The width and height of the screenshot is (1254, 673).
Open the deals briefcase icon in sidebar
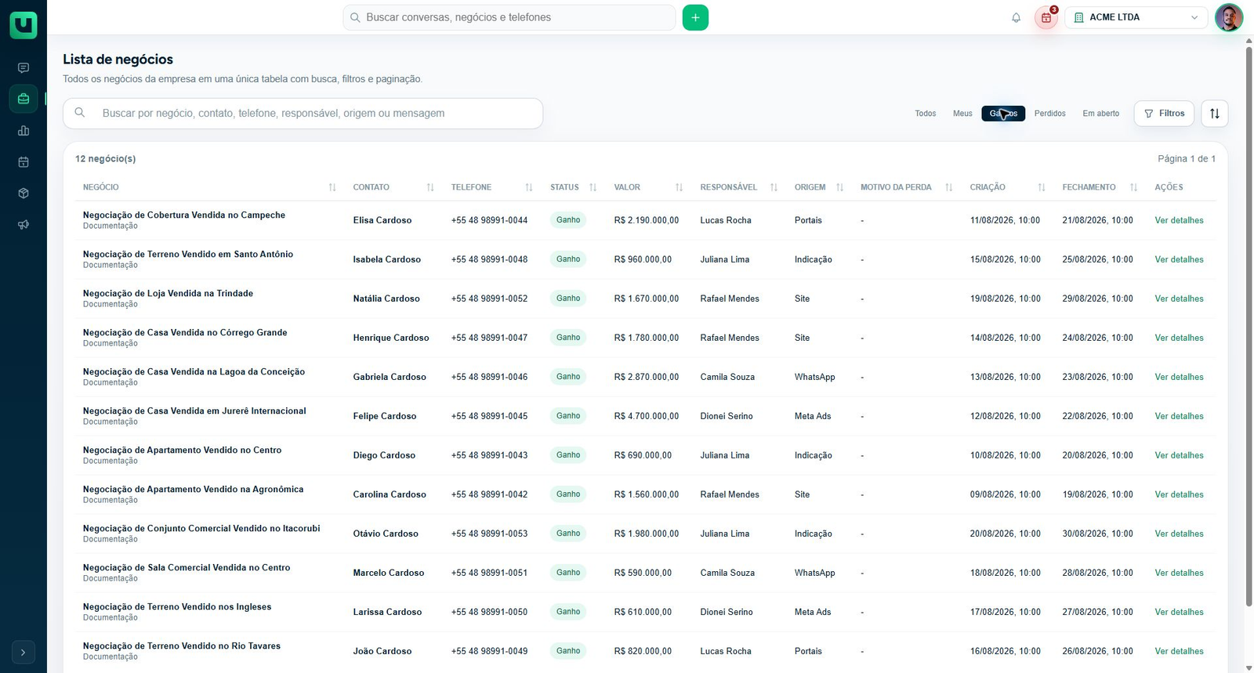[24, 99]
